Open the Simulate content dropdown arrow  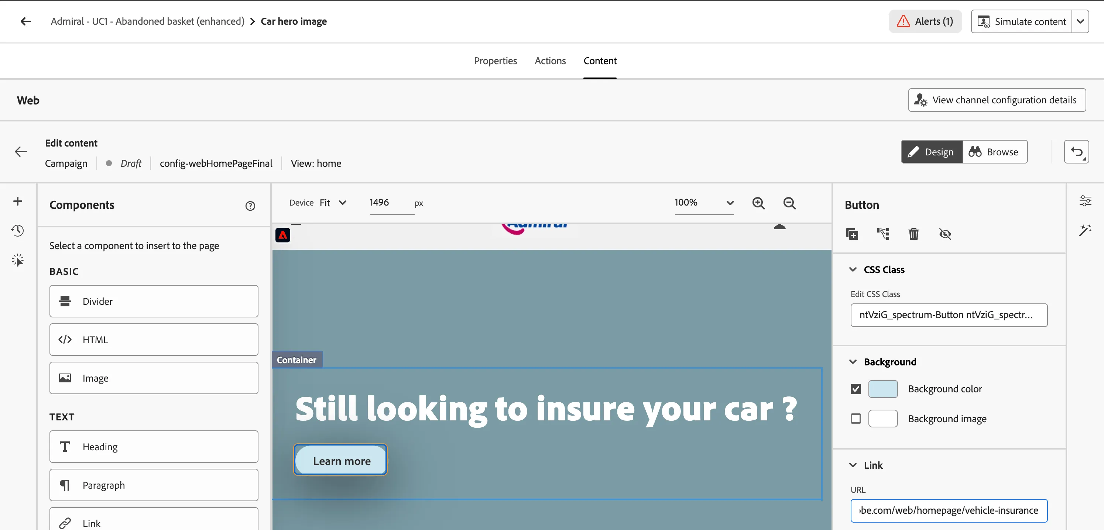tap(1080, 21)
